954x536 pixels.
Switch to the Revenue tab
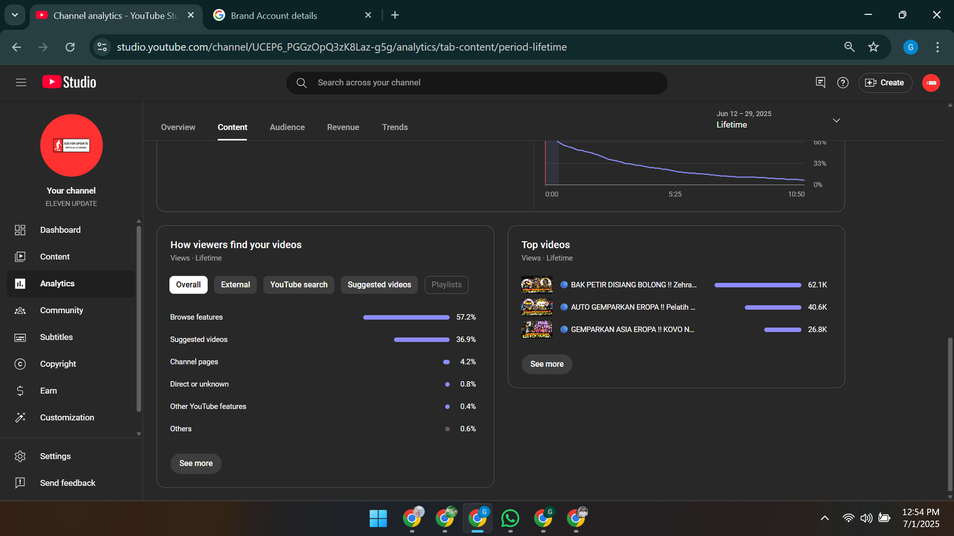343,127
